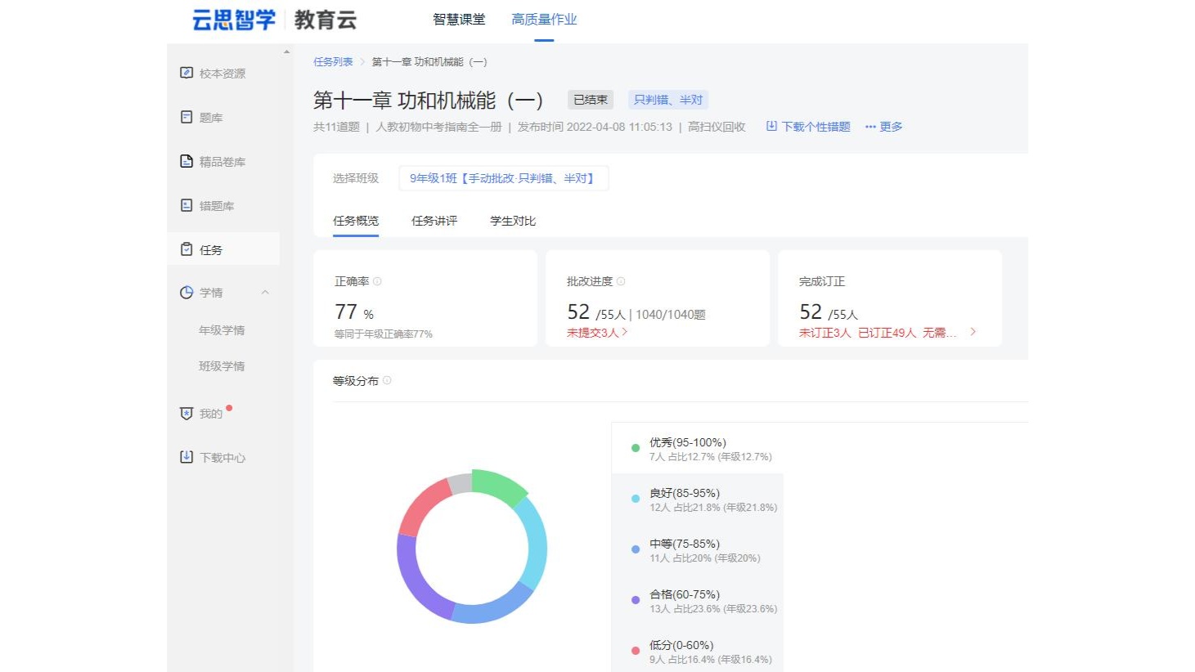Click the 精品卷库 sidebar icon
Screen dimensions: 1195x672
pyautogui.click(x=186, y=161)
